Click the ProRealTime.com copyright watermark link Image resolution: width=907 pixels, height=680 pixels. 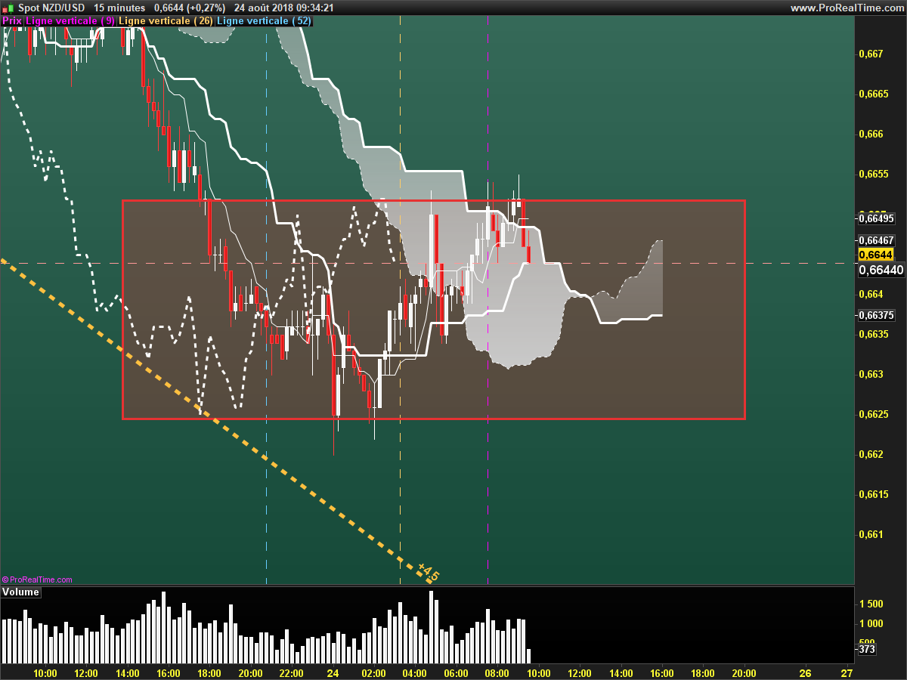point(38,580)
